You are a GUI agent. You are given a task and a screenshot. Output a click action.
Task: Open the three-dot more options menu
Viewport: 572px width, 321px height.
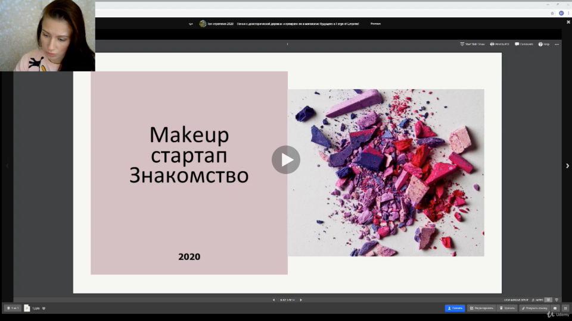(x=557, y=44)
